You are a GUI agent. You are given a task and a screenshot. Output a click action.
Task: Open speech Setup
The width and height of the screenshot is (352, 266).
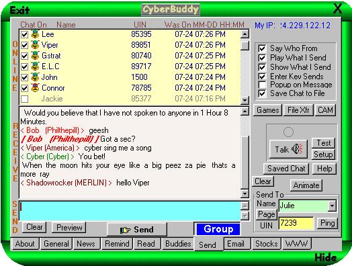click(x=323, y=154)
